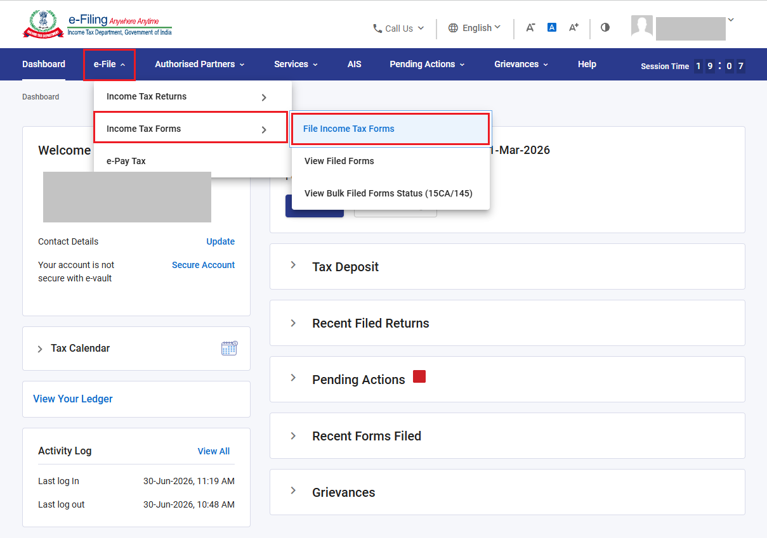Click the Update contact details link

pos(220,241)
